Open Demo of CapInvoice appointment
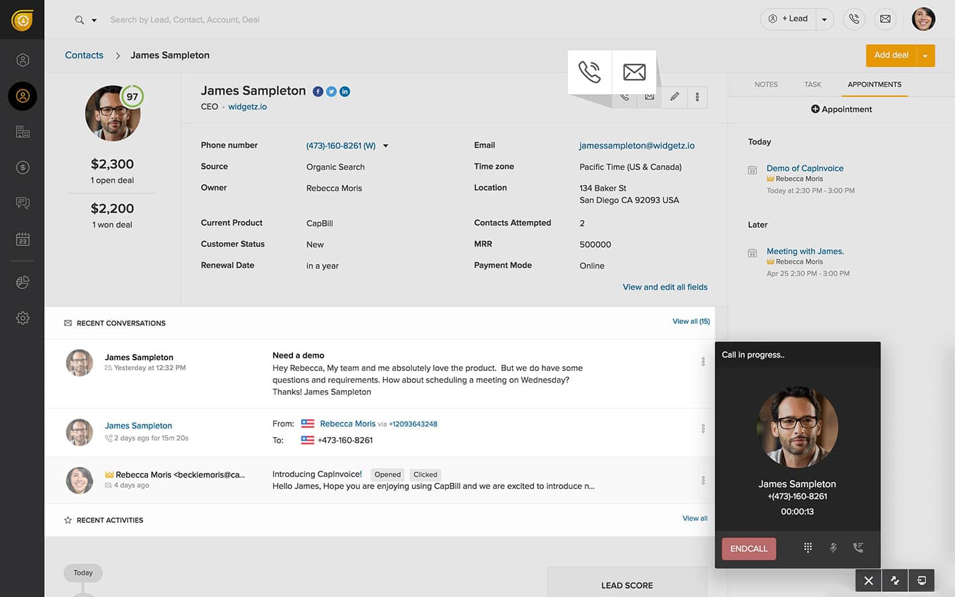Screen dimensions: 955x597 tap(805, 168)
